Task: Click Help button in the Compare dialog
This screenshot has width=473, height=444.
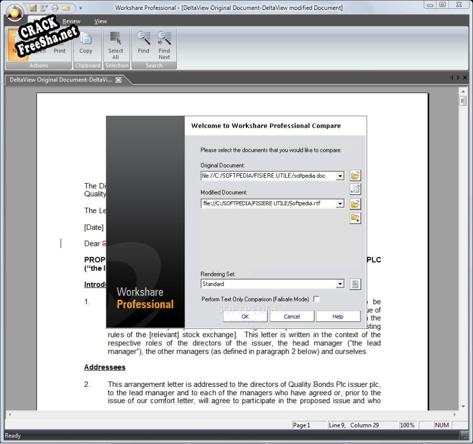Action: tap(338, 316)
